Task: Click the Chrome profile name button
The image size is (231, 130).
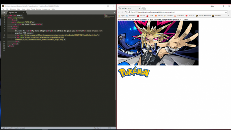Action: click(212, 6)
